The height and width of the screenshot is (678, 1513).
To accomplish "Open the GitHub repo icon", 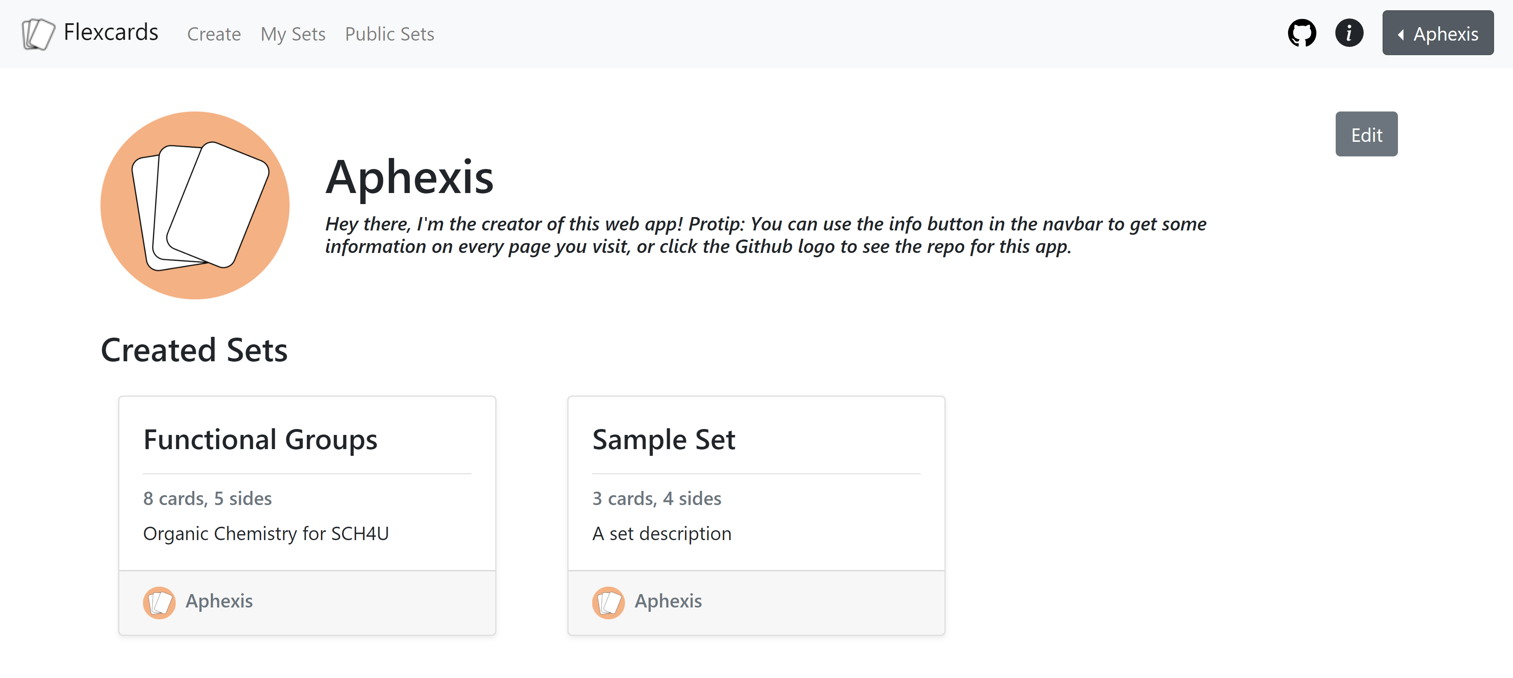I will point(1301,33).
